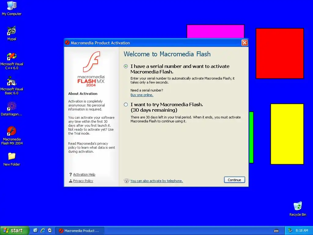Click the question mark Activation Help icon
This screenshot has width=313, height=235.
click(x=71, y=174)
